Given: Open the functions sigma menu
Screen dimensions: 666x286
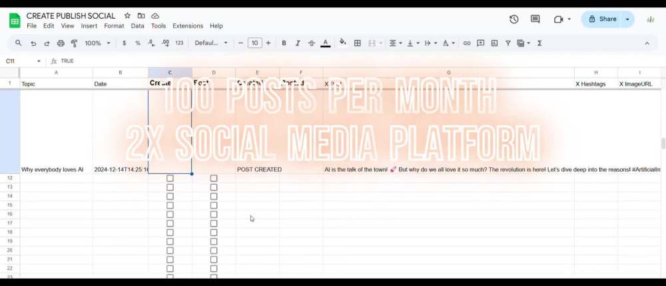Looking at the screenshot, I should [x=539, y=43].
